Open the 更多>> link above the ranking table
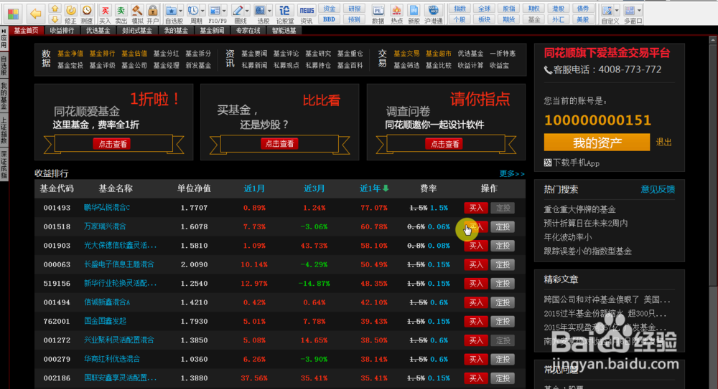 pyautogui.click(x=512, y=173)
